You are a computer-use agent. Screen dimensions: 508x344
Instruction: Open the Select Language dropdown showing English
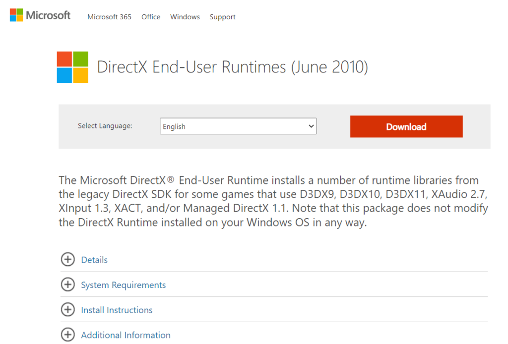[238, 126]
